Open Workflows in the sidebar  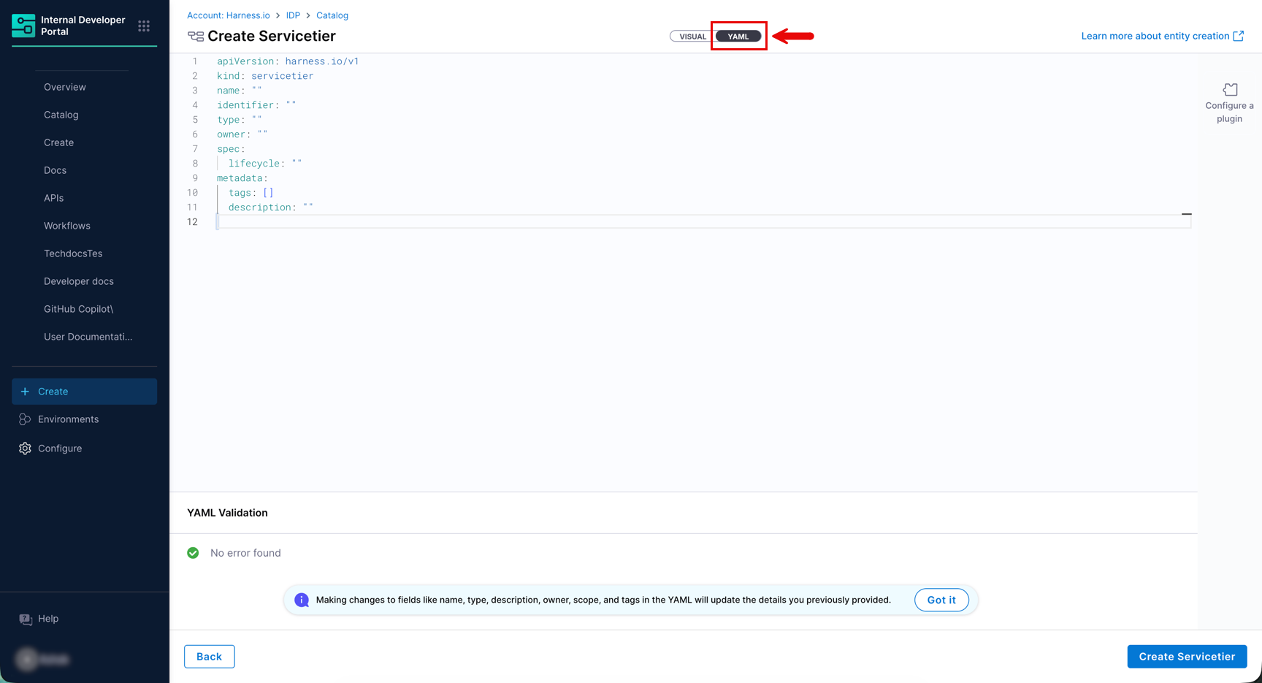click(66, 226)
